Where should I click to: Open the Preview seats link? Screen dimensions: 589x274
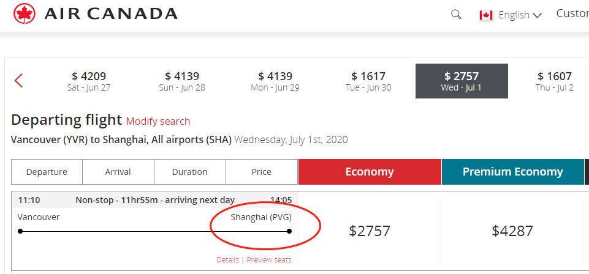click(x=269, y=260)
